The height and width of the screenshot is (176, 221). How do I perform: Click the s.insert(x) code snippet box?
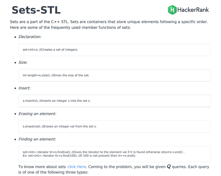(x=114, y=101)
